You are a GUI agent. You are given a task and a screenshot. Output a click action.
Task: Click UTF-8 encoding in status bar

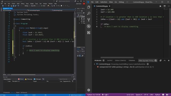click(x=146, y=95)
